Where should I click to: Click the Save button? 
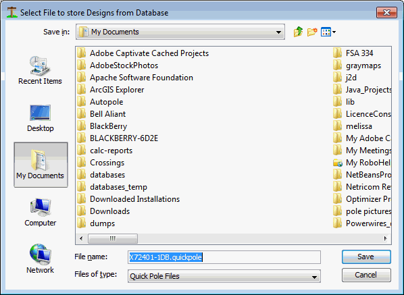[366, 257]
